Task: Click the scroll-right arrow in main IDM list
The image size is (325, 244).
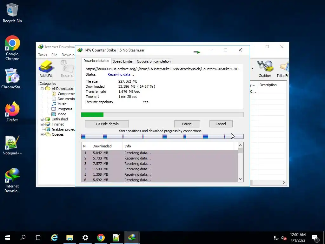Action: coord(283,183)
